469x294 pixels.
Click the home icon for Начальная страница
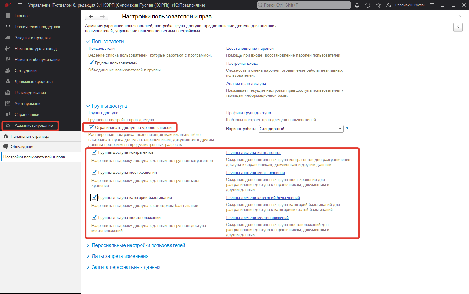[6, 136]
